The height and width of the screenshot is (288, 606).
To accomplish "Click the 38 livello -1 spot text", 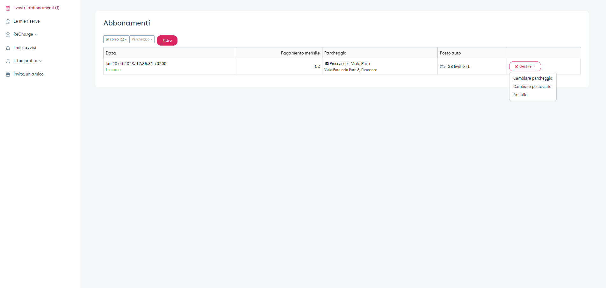I will 458,67.
